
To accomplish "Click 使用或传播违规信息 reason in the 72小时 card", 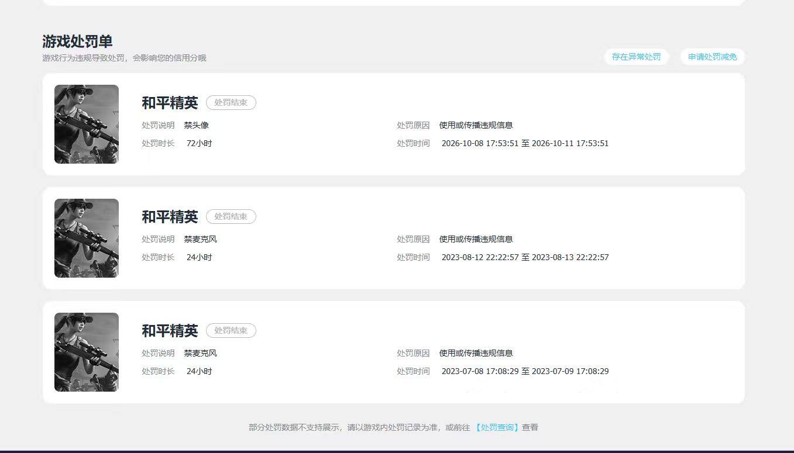I will point(476,125).
